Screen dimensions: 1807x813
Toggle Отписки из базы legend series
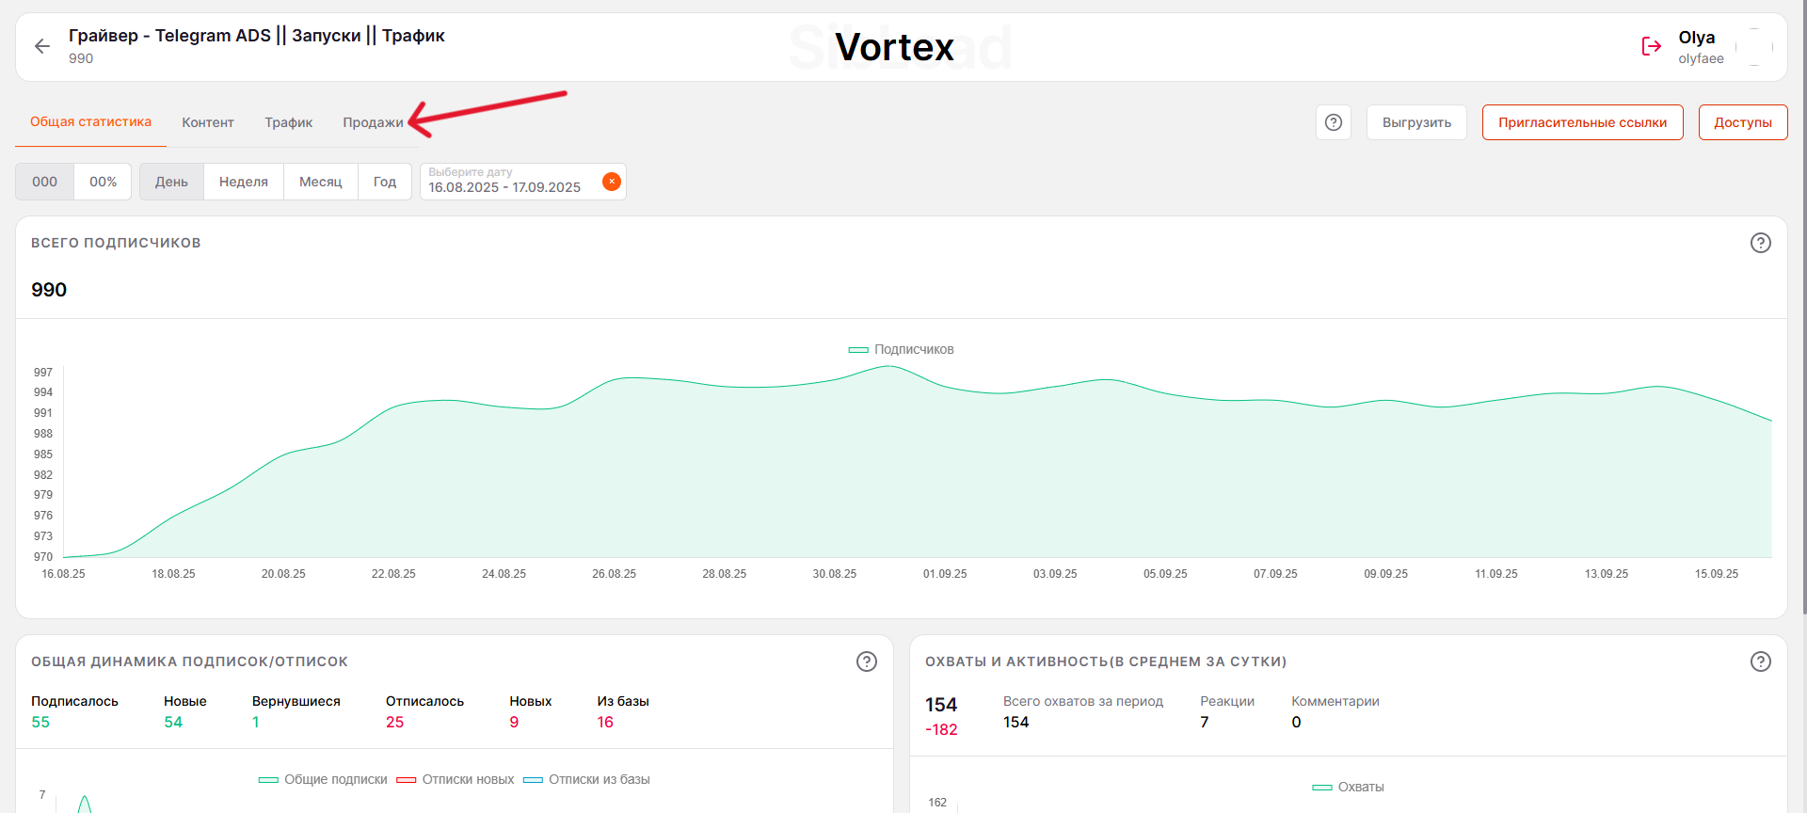tap(586, 779)
